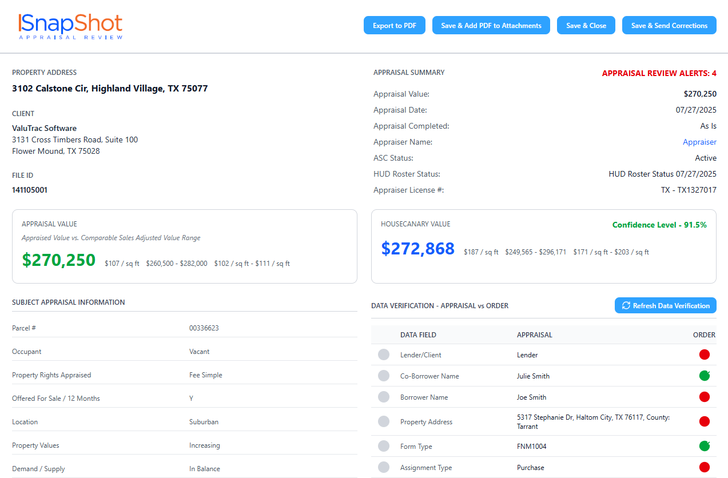
Task: Click the green status indicator for Co-Borrower Name
Action: (x=704, y=376)
